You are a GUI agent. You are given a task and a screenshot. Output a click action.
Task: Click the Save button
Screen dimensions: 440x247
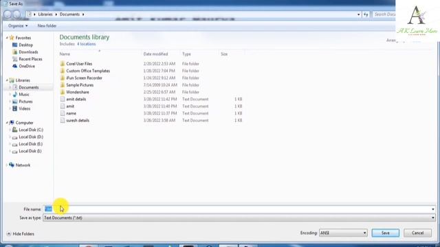[x=385, y=233]
